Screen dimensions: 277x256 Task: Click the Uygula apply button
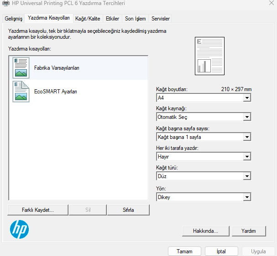258,251
